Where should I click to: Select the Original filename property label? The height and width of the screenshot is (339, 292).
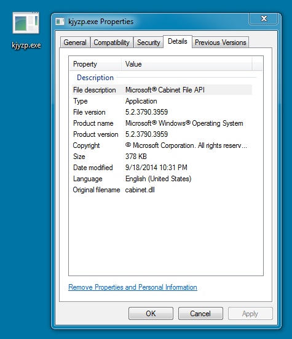pyautogui.click(x=97, y=190)
